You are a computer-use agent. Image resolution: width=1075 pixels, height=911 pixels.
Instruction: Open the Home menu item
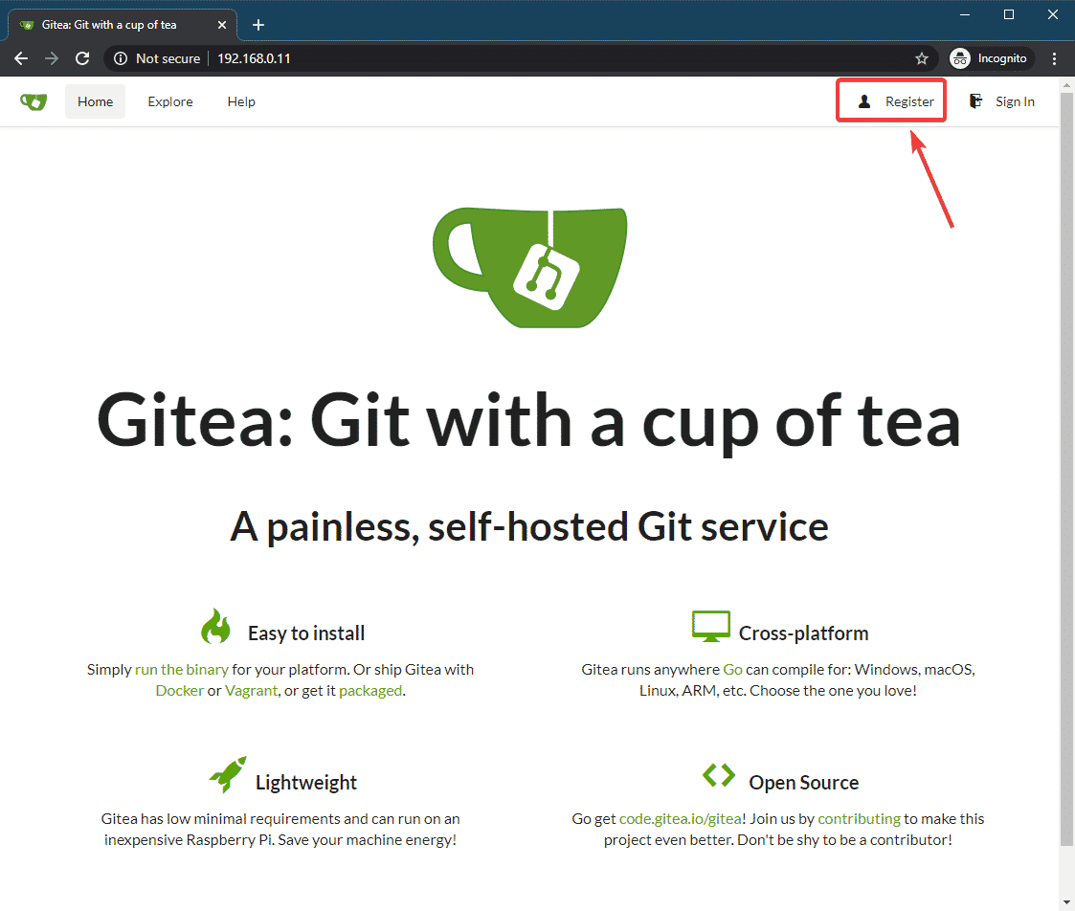[x=96, y=101]
